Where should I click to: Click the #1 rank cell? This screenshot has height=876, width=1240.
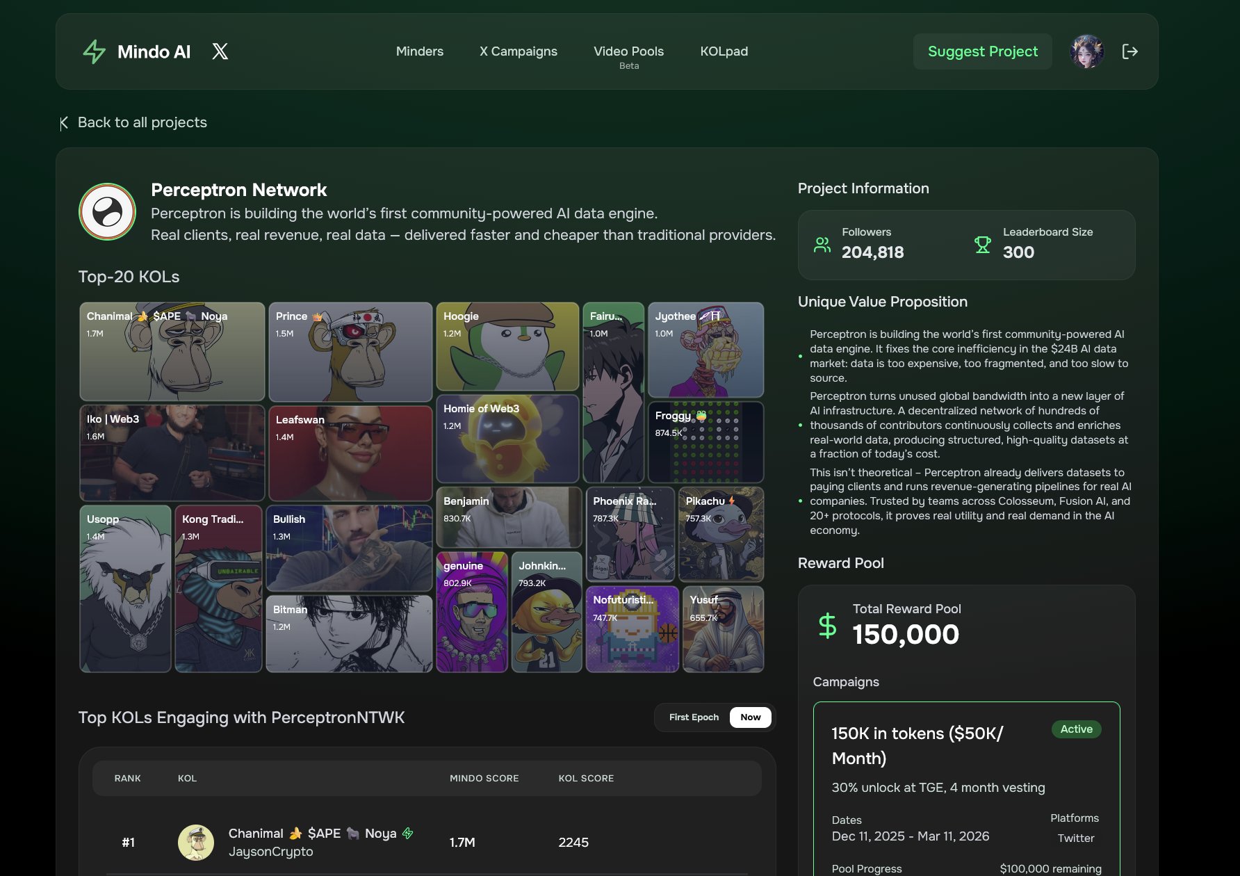129,843
